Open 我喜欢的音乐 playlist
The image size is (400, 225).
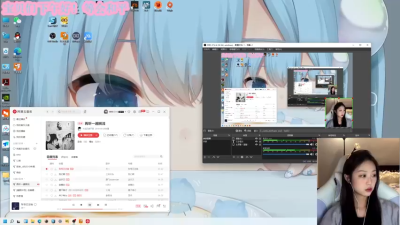(21, 148)
